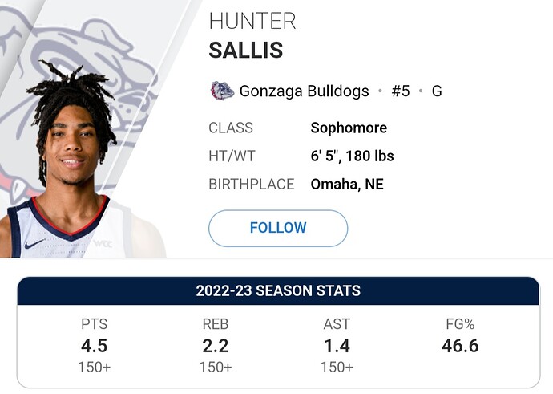The image size is (553, 394).
Task: Select the REB stat label
Action: point(216,325)
